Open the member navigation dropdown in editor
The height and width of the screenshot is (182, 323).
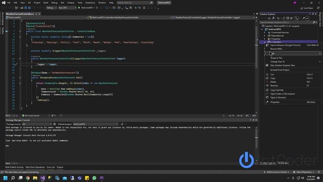(213, 18)
